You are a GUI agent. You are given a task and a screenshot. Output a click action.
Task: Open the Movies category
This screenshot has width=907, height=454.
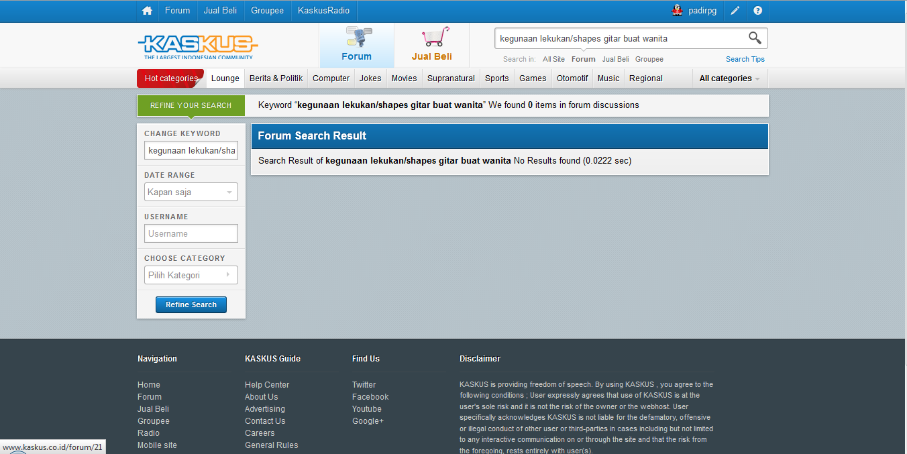(405, 78)
